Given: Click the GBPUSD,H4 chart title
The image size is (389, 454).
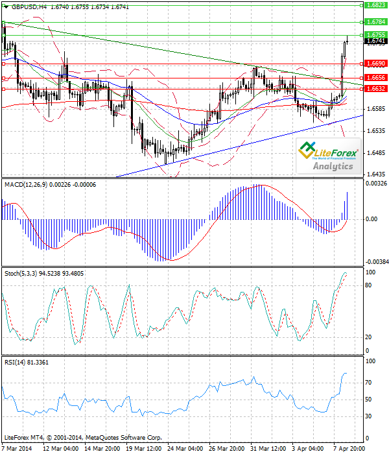Looking at the screenshot, I should coord(28,6).
